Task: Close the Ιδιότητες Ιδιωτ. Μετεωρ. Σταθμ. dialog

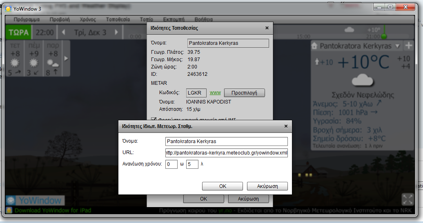Action: (x=286, y=126)
